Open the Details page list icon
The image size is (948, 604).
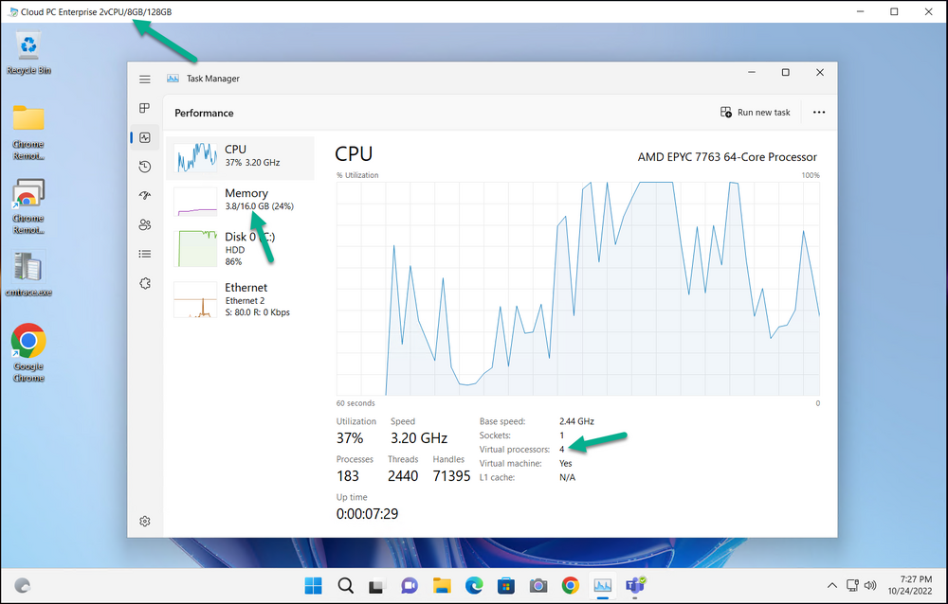tap(144, 254)
